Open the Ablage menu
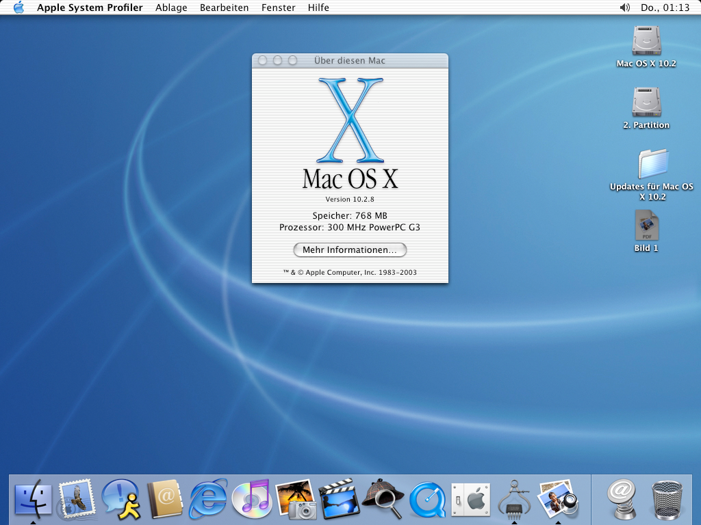This screenshot has width=701, height=525. (171, 8)
